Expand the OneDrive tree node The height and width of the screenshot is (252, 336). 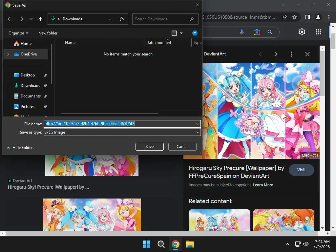[x=8, y=54]
